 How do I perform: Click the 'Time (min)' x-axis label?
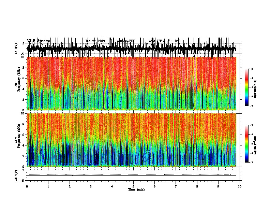pos(136,190)
